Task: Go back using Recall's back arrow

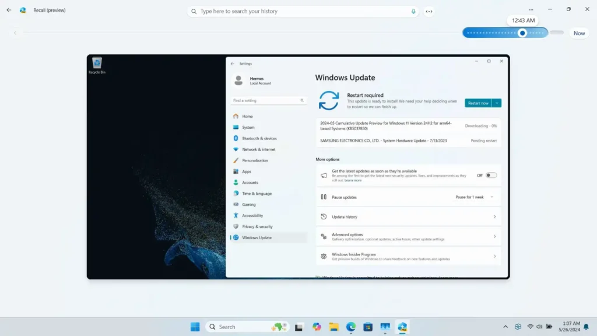Action: 9,10
